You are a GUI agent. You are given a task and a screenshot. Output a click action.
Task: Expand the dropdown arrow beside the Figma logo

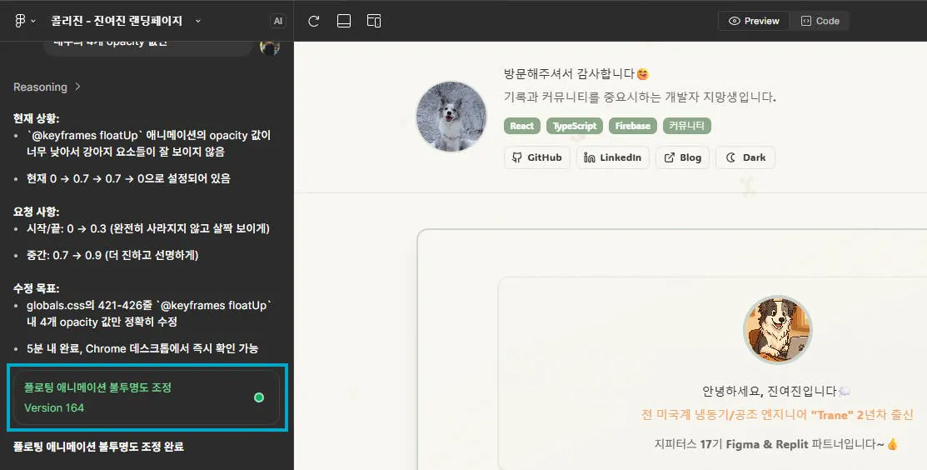pyautogui.click(x=33, y=21)
